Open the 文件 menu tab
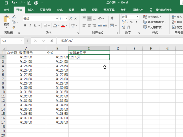This screenshot has height=137, width=183. [6, 10]
